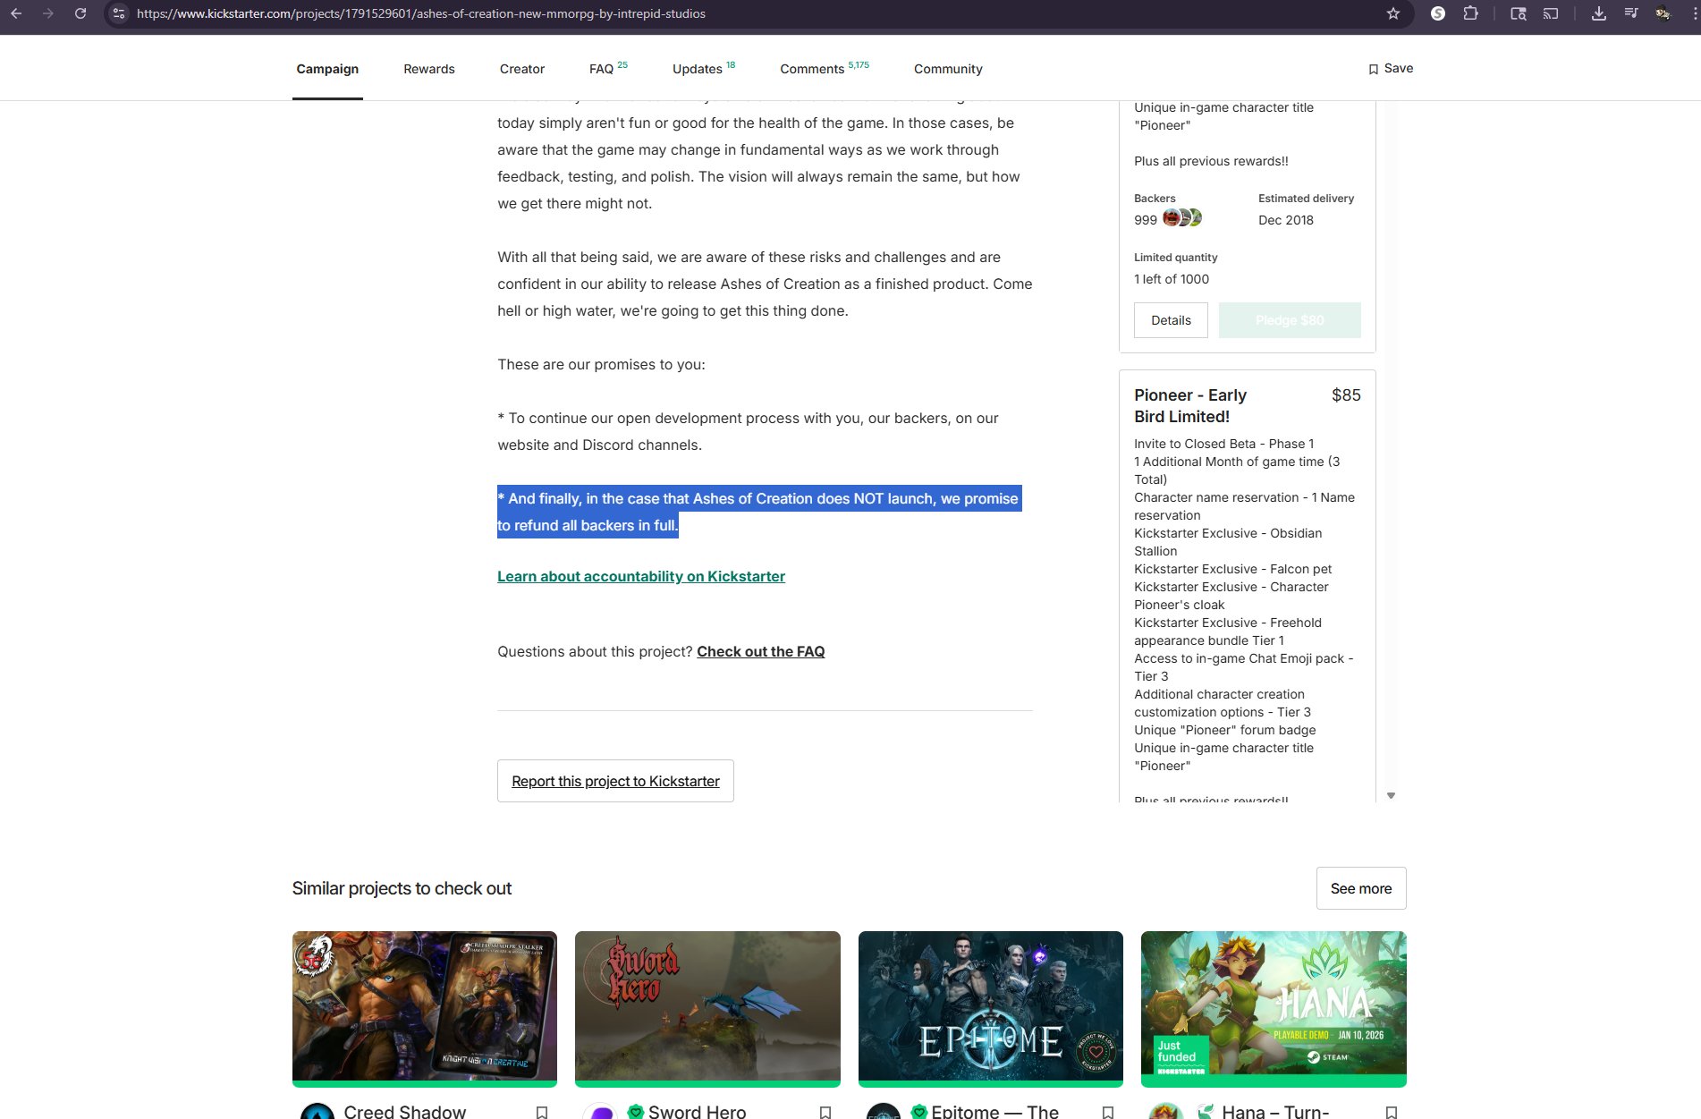Click the Pioneer - Early Bird Limited! heading
Viewport: 1701px width, 1119px height.
[1190, 406]
